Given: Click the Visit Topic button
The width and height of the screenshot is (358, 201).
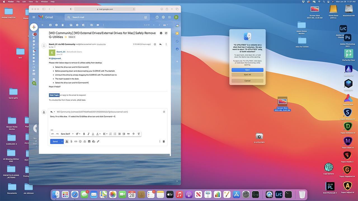Looking at the screenshot, I should (x=54, y=95).
